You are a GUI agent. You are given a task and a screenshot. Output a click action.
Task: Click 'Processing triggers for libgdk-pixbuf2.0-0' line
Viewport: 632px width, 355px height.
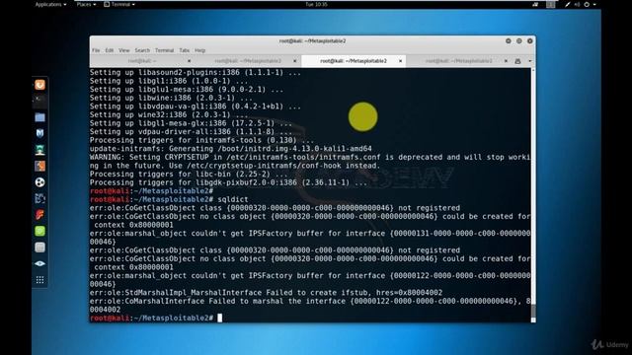[x=228, y=182]
